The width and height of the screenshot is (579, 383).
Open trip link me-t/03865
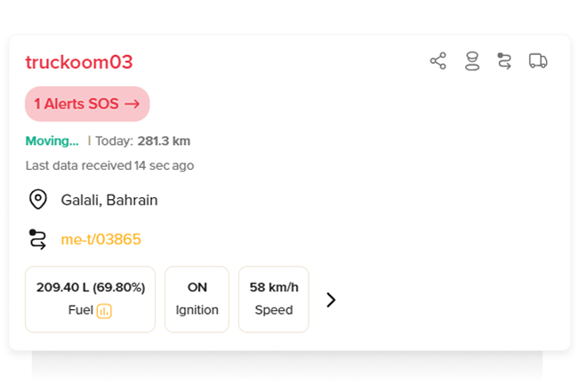(101, 239)
